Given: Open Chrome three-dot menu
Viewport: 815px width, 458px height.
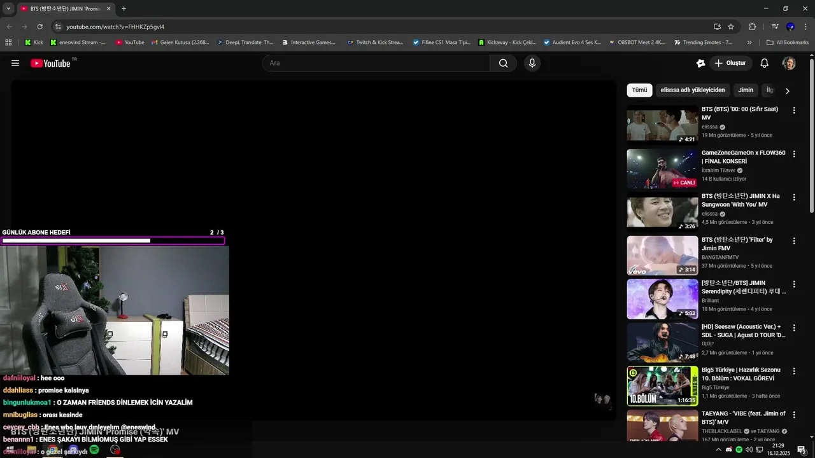Looking at the screenshot, I should tap(805, 27).
